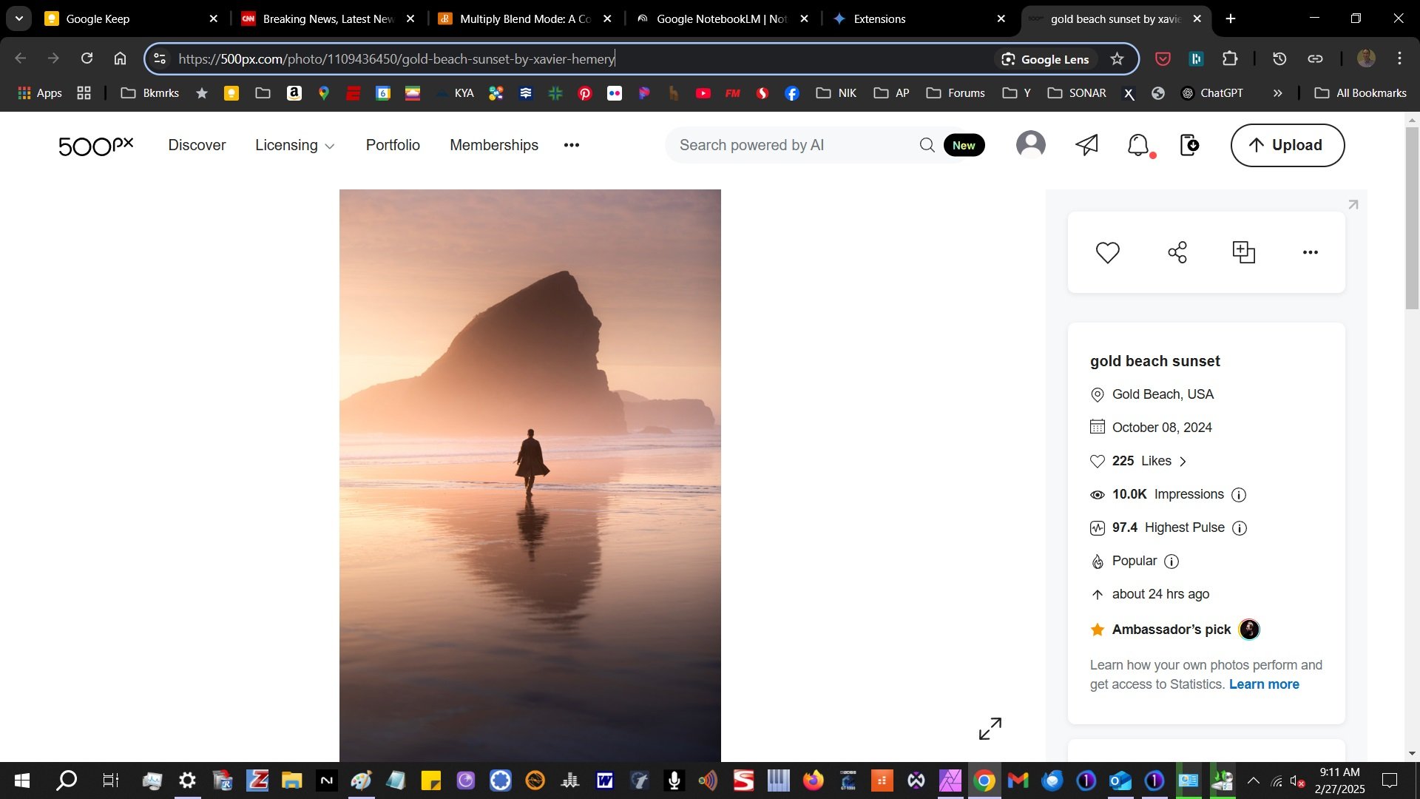Open notifications bell
The height and width of the screenshot is (799, 1420).
point(1139,145)
